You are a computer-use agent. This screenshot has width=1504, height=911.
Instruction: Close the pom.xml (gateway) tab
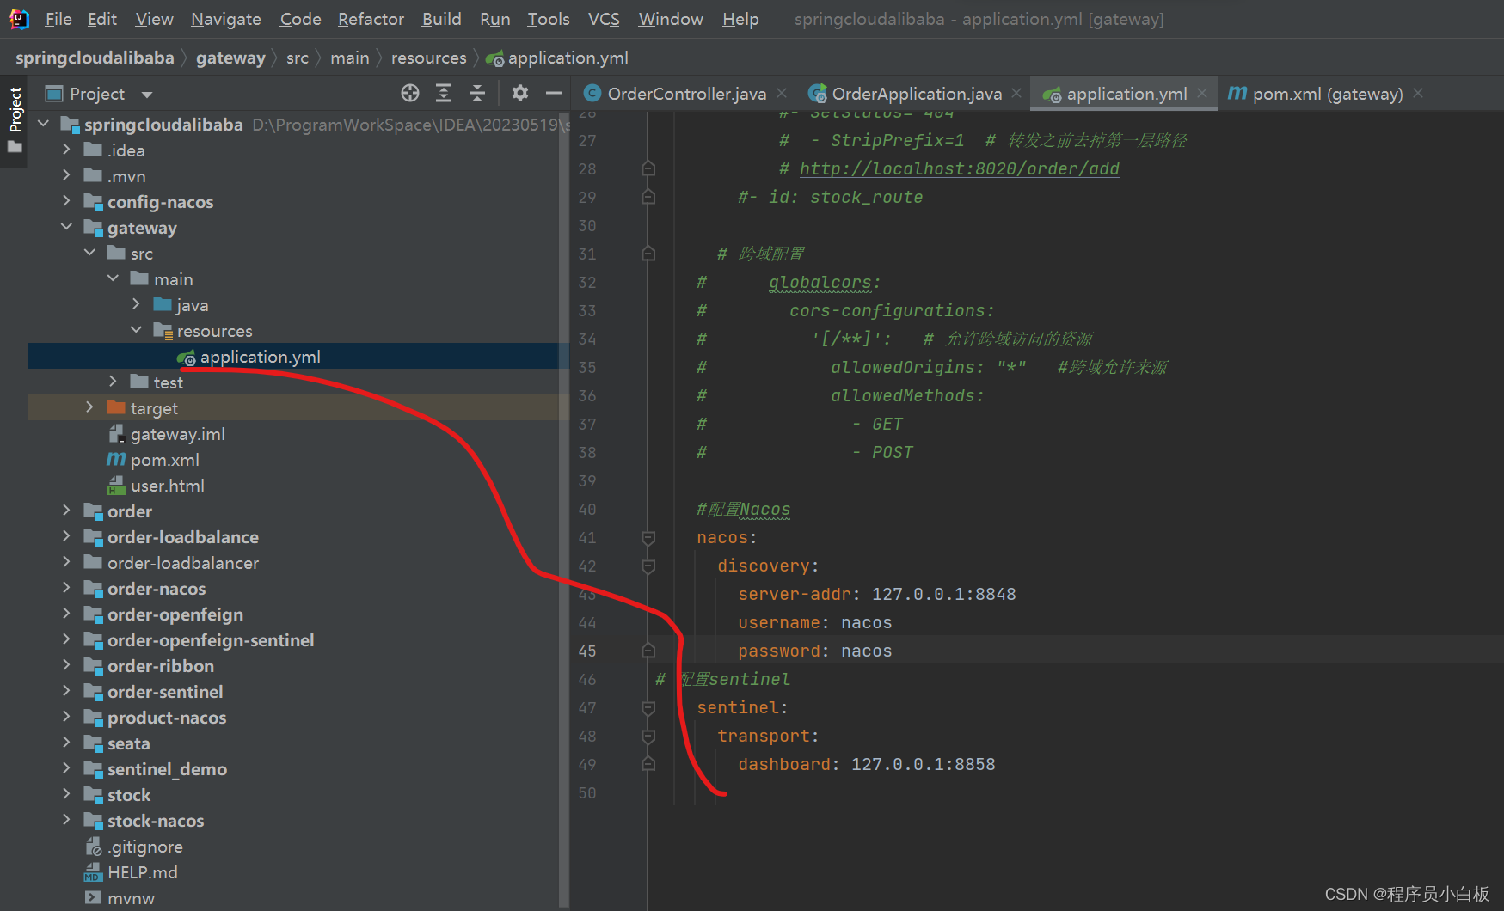(1418, 93)
